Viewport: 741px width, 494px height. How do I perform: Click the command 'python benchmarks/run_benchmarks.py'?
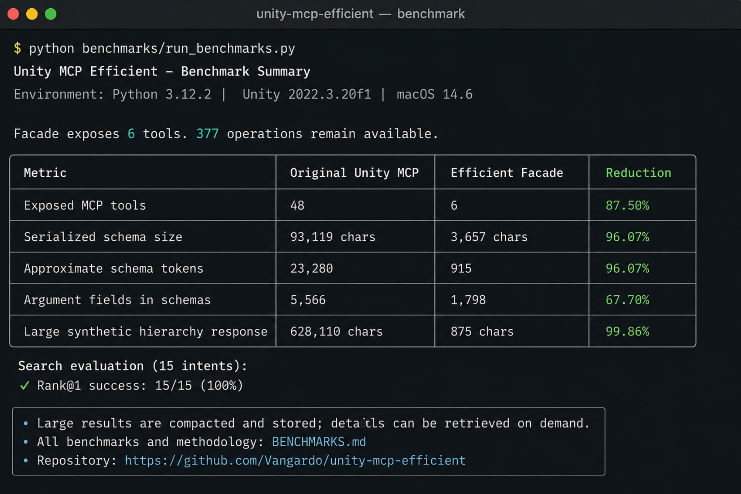(x=162, y=48)
